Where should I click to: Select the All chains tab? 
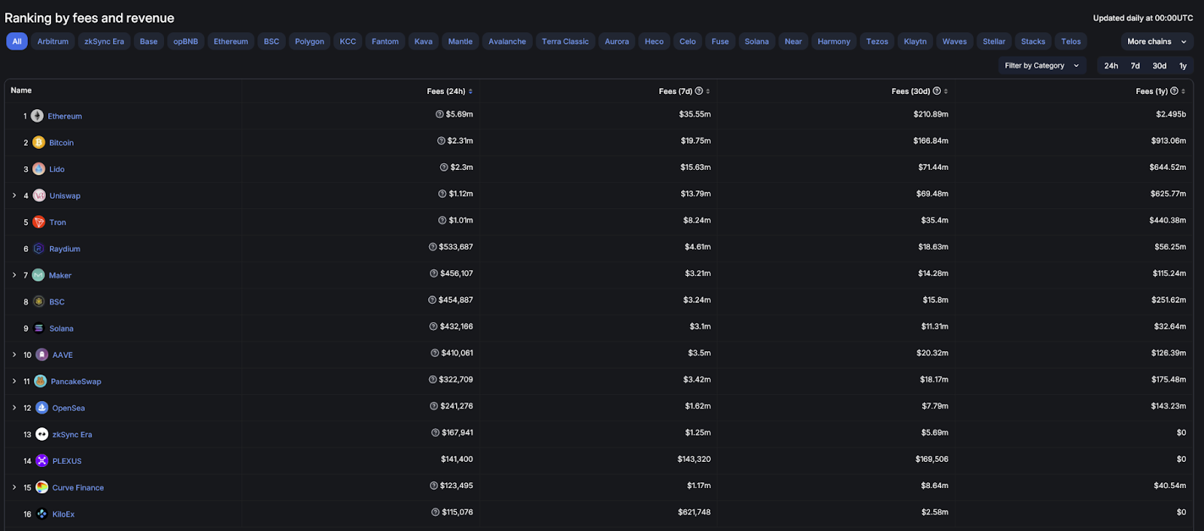click(x=17, y=41)
